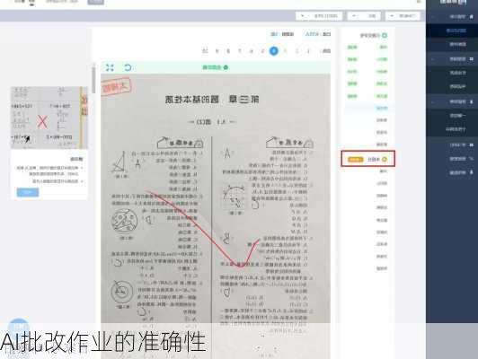This screenshot has width=478, height=359.
Task: Select the underlined page number ending the pagination row
Action: (x=205, y=51)
